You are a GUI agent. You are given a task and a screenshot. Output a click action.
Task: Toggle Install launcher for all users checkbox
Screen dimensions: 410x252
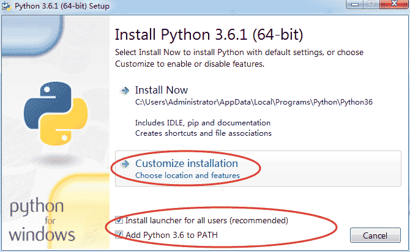[119, 220]
